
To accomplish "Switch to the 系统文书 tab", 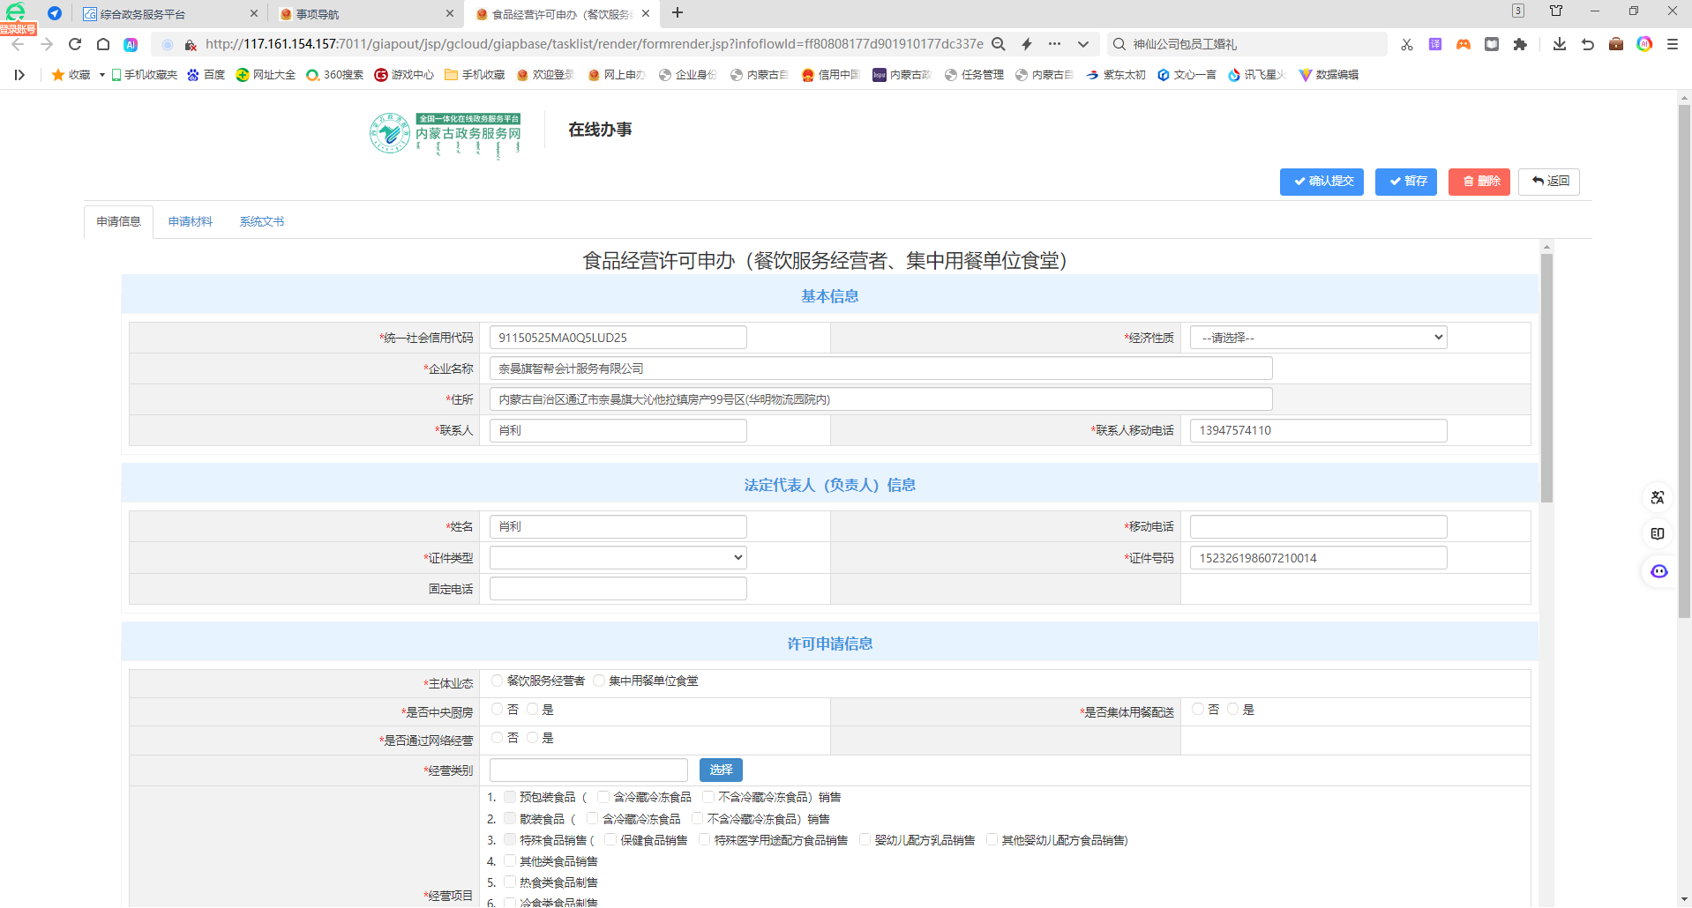I will click(x=262, y=221).
